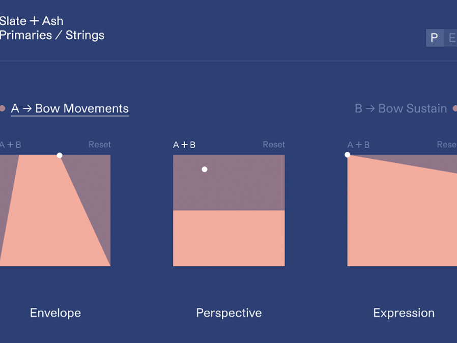Toggle A+B link above Perspective pad

(184, 145)
